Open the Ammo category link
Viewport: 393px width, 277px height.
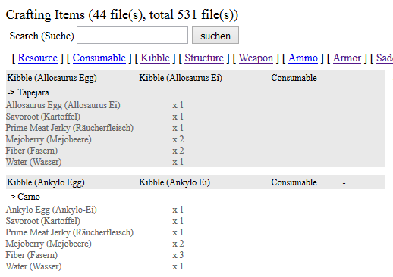(303, 58)
